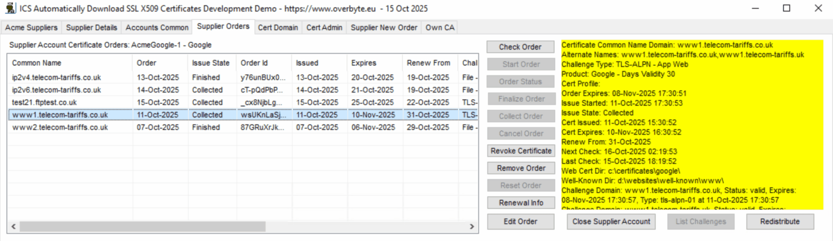Select the Supplier New Order tab

tap(384, 28)
